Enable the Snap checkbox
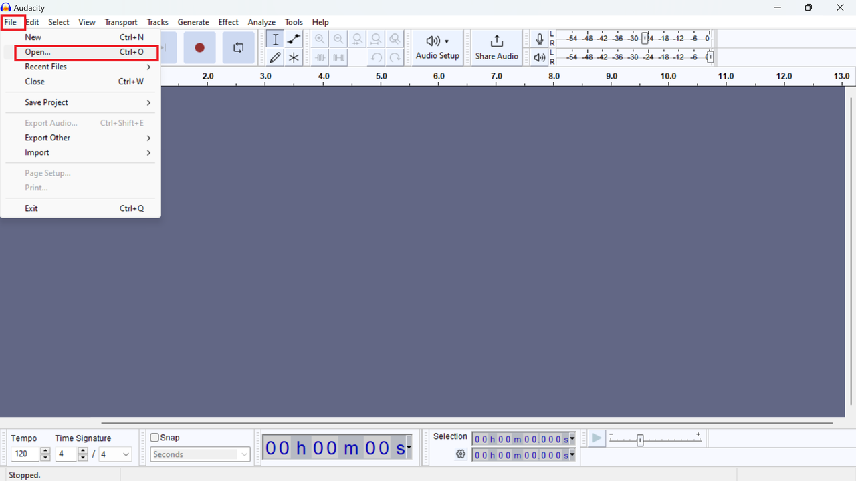Image resolution: width=856 pixels, height=481 pixels. 154,437
